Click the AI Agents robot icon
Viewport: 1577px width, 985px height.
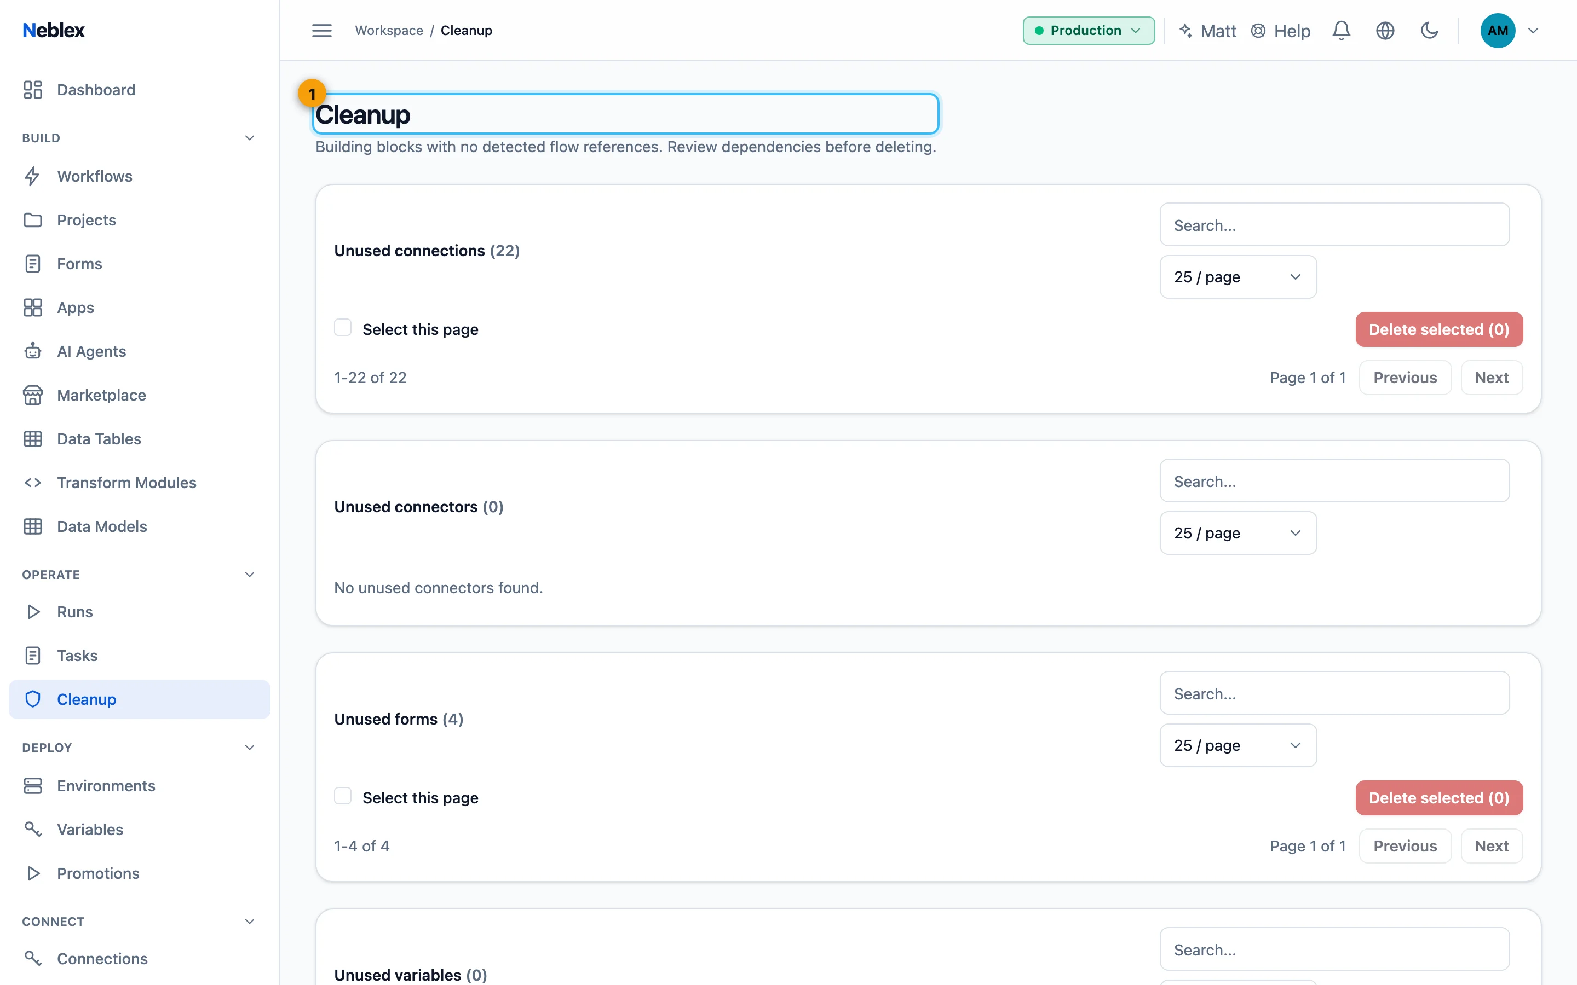click(33, 352)
